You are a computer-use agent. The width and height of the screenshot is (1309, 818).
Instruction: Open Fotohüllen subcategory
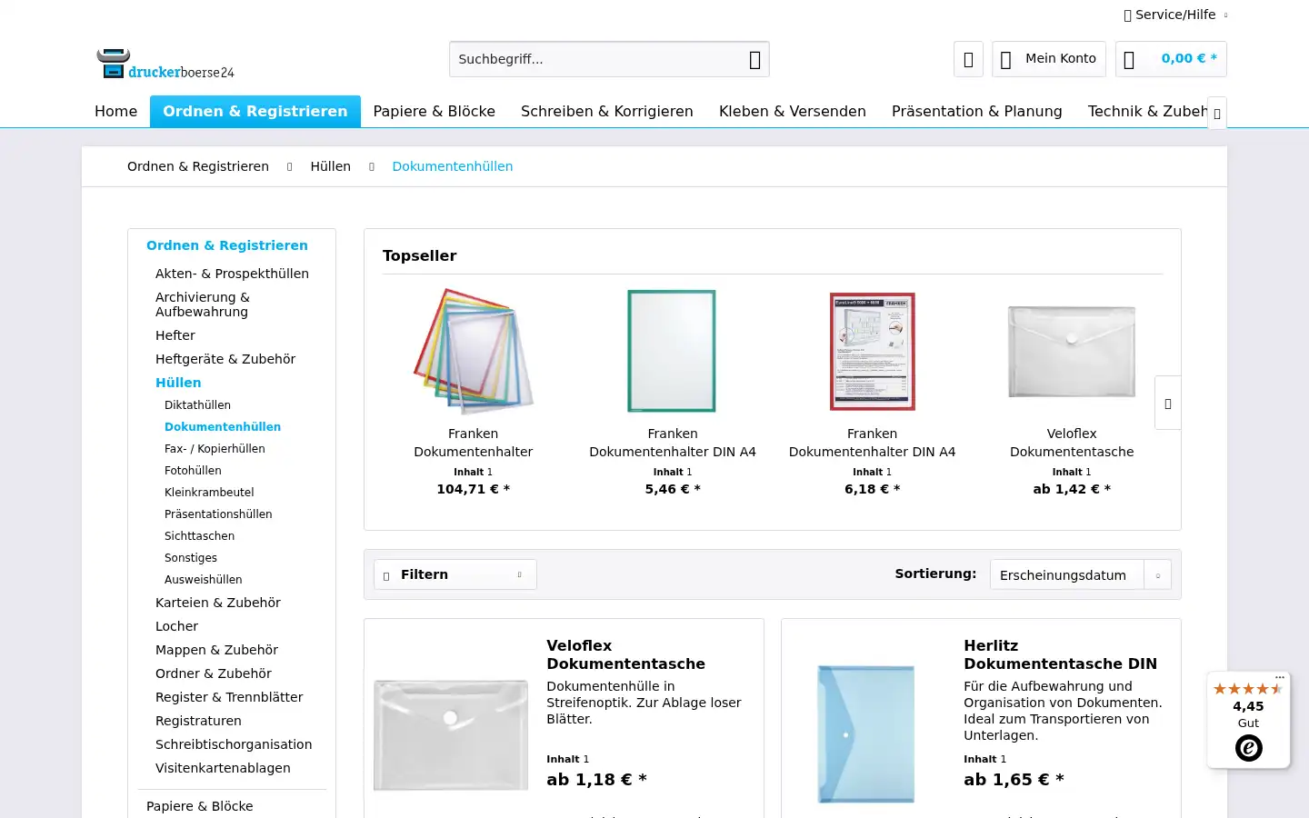[x=193, y=471]
